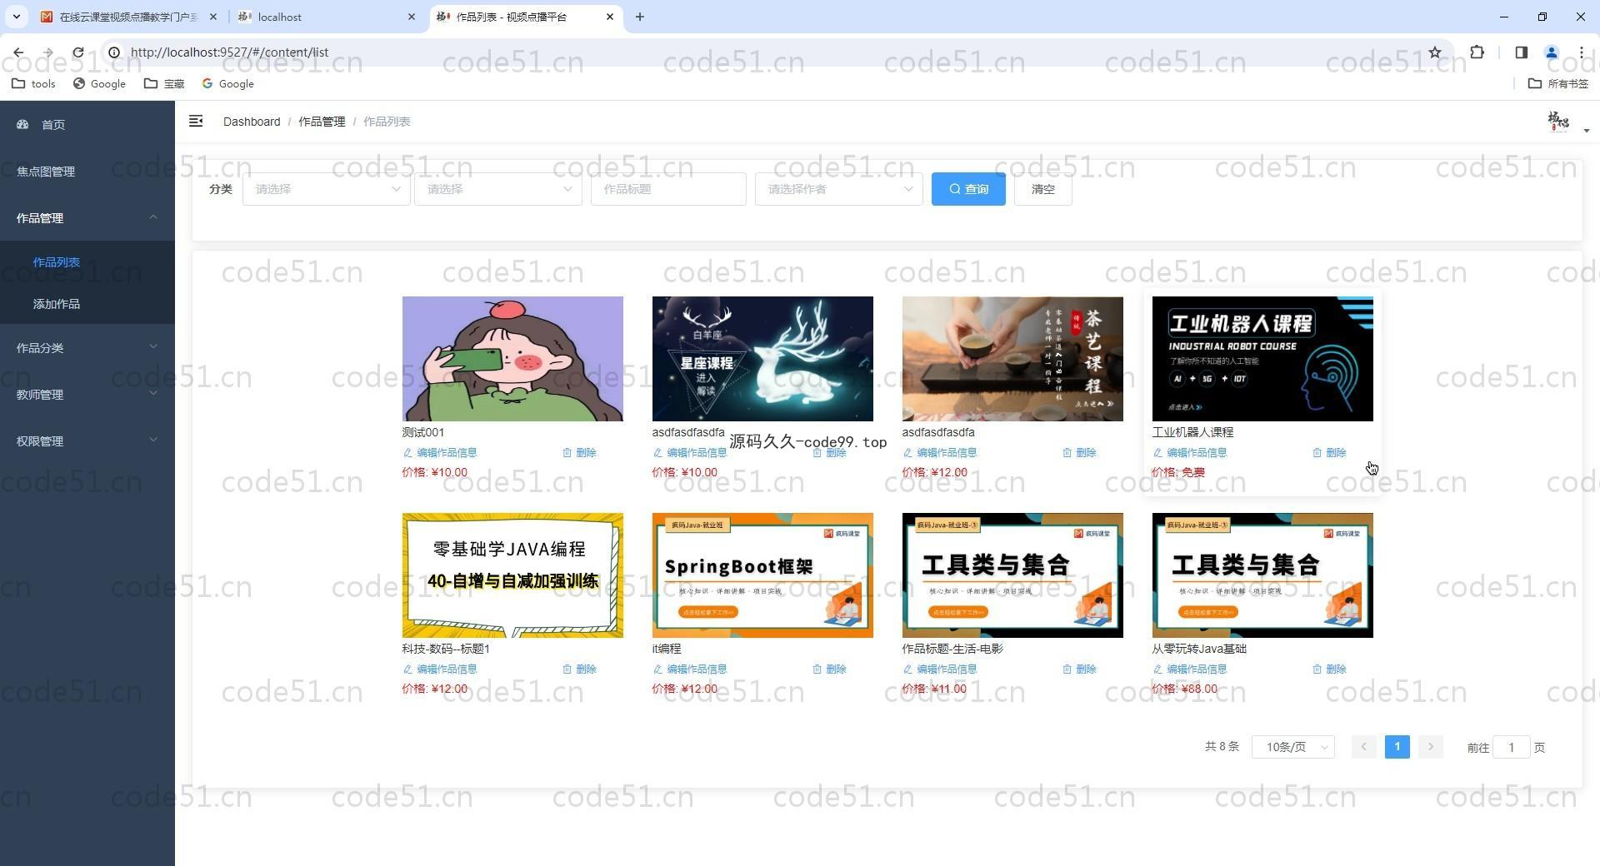Reload the page with refresh icon

[77, 52]
